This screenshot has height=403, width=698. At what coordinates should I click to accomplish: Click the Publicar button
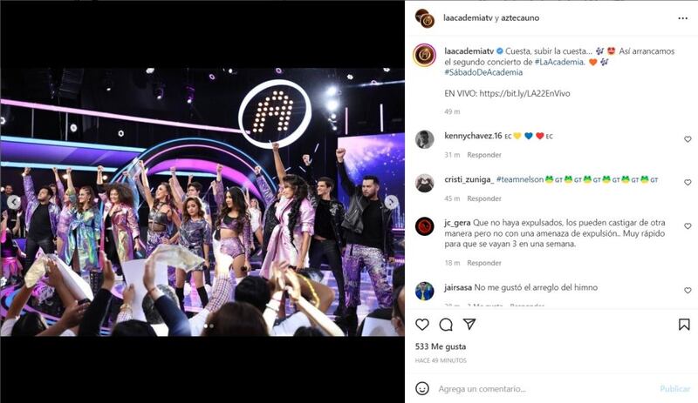click(674, 389)
